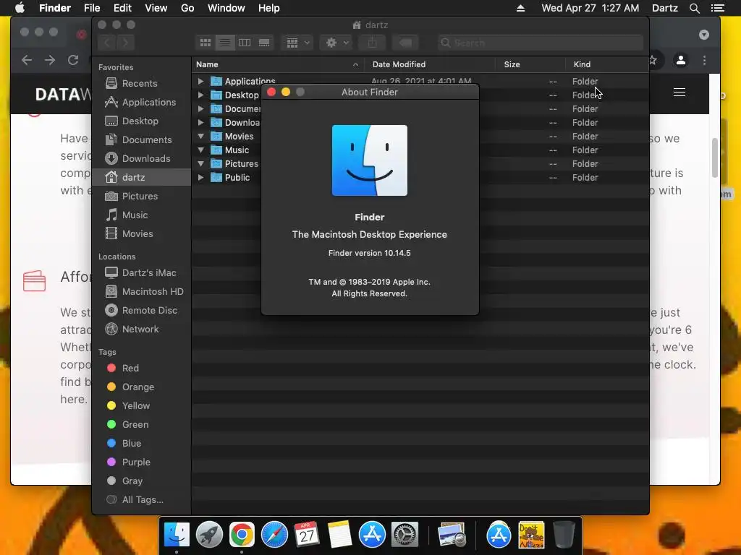Open the Go menu
This screenshot has height=555, width=741.
(187, 8)
